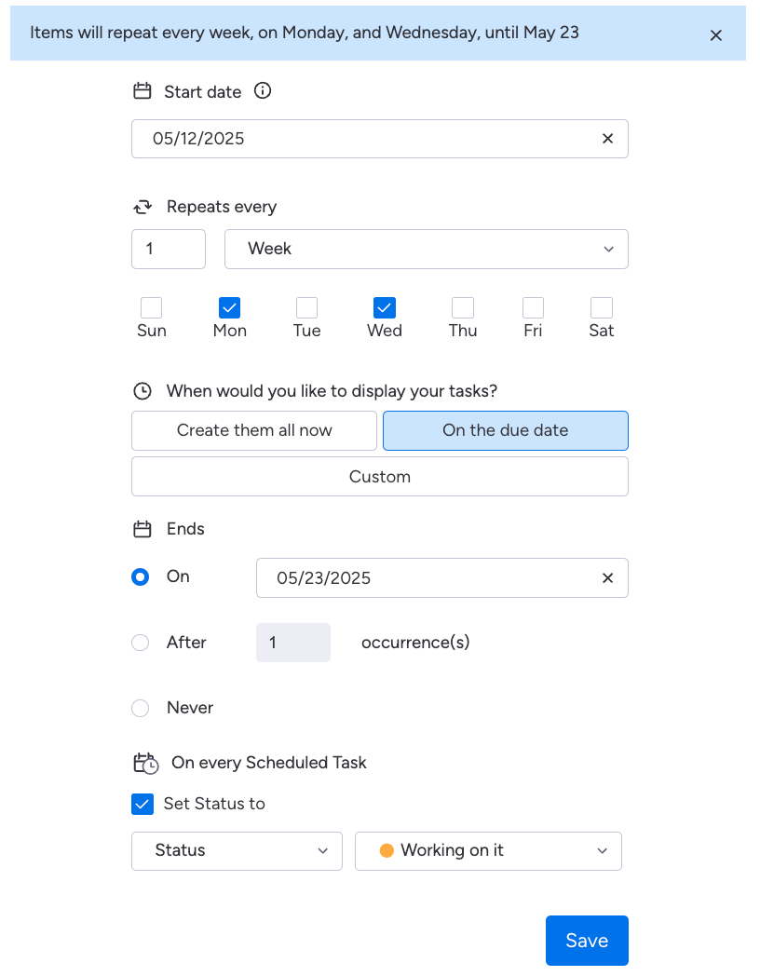The height and width of the screenshot is (976, 760).
Task: Click the Save button
Action: (586, 941)
